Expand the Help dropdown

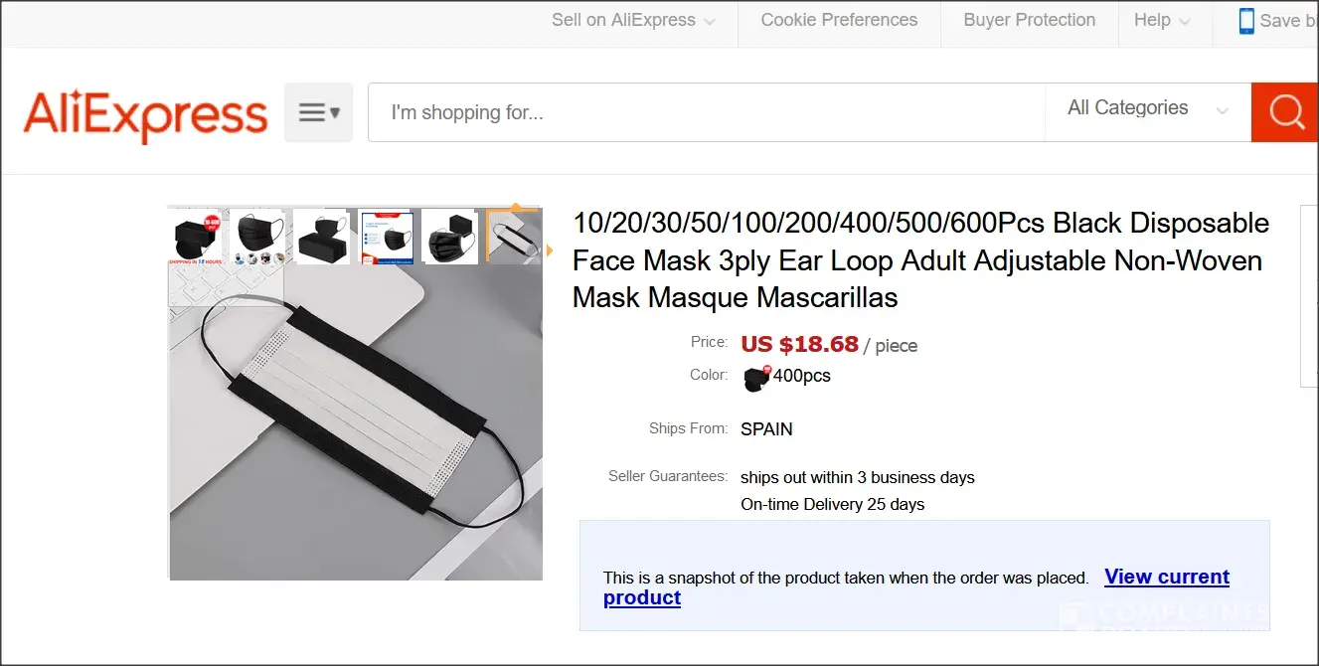(x=1162, y=21)
